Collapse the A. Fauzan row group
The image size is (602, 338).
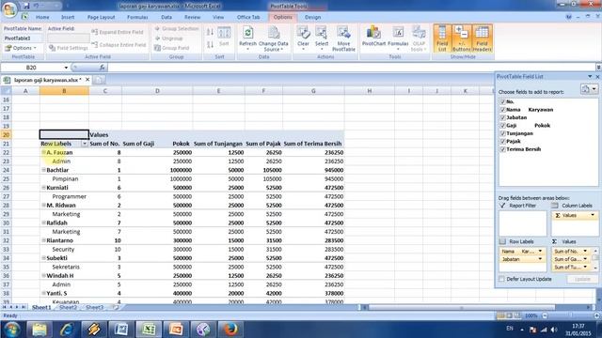43,152
